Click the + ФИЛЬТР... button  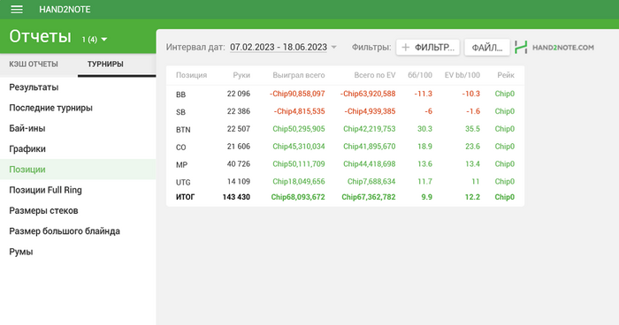coord(428,48)
